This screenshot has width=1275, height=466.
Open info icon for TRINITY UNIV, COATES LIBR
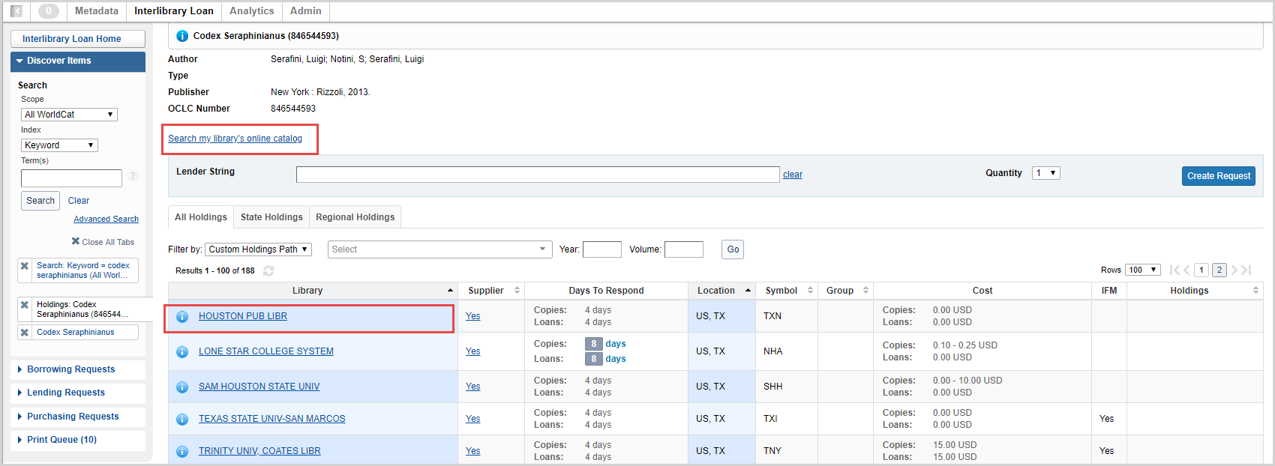[x=181, y=452]
